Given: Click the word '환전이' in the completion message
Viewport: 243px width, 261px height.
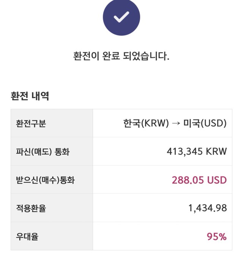Looking at the screenshot, I should (86, 56).
